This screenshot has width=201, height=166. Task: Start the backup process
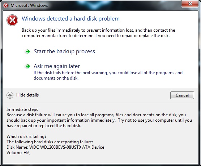click(64, 51)
